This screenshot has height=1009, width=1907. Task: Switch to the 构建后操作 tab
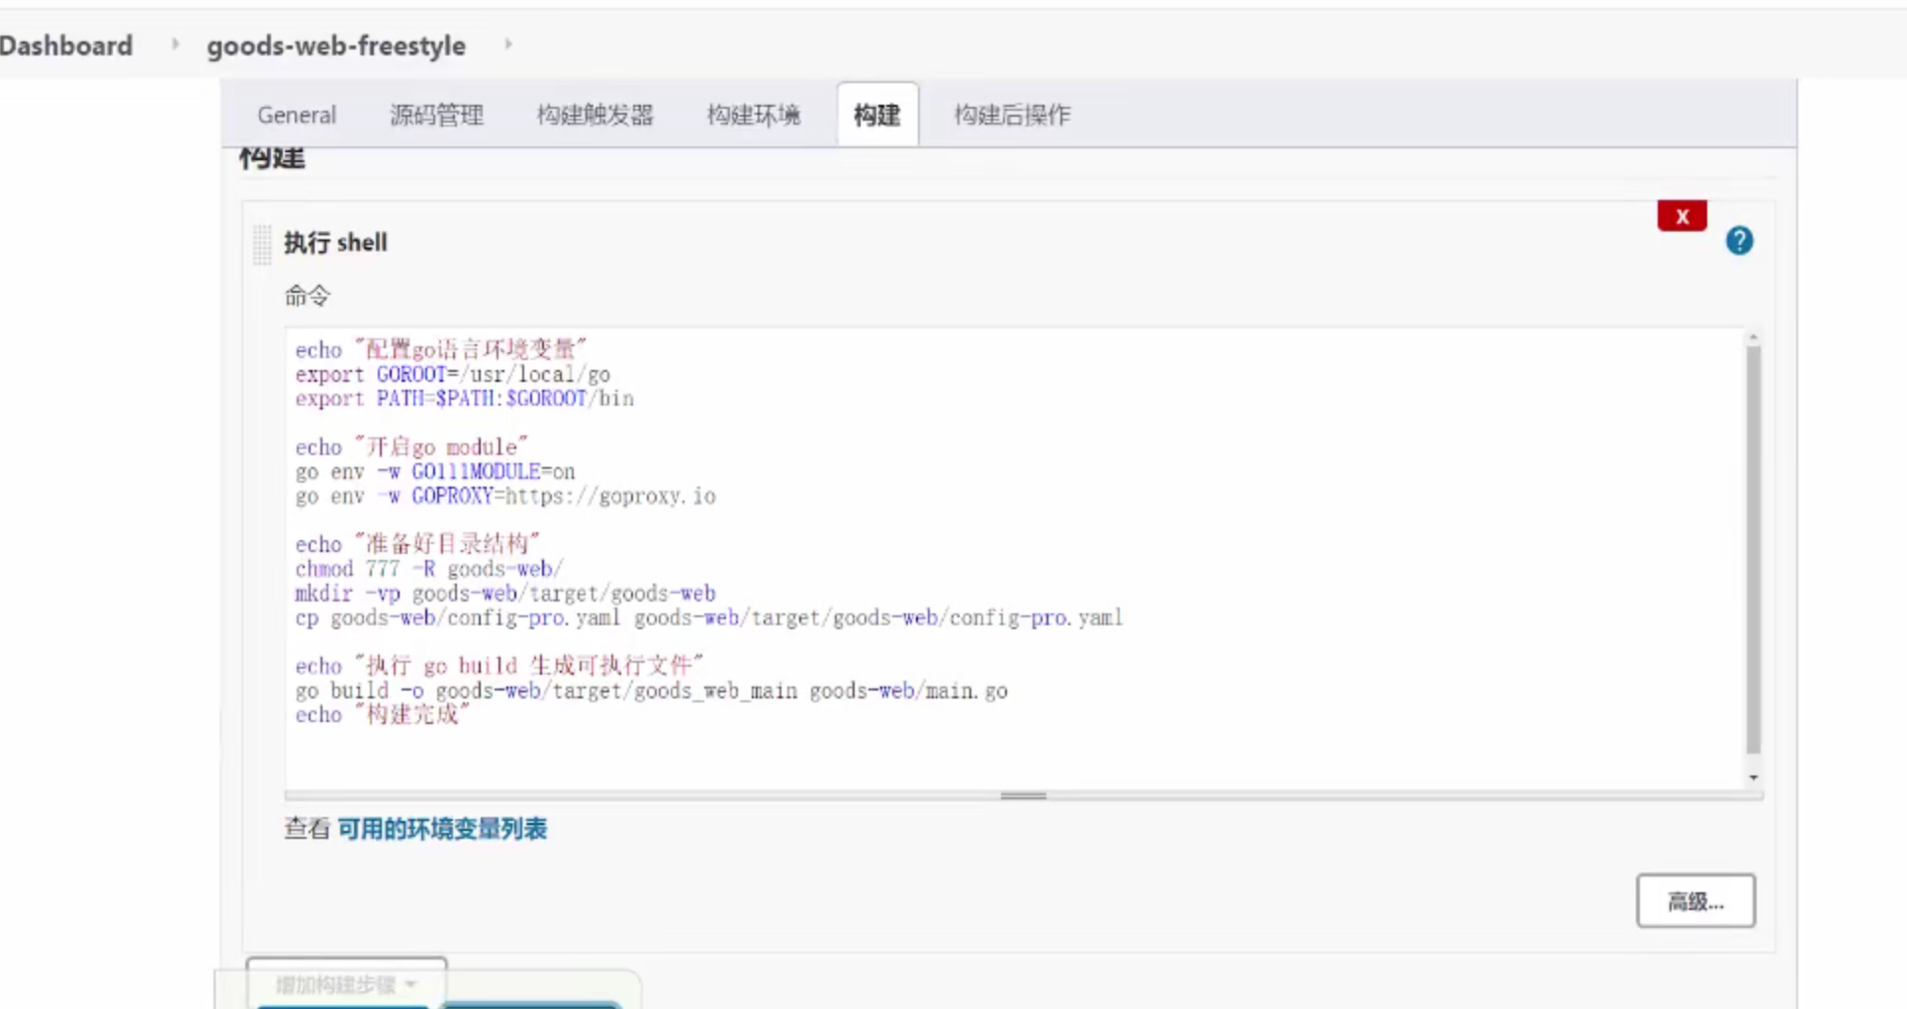tap(1013, 115)
